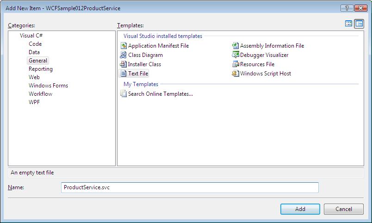Image resolution: width=372 pixels, height=223 pixels.
Task: Select the Data category
Action: coord(34,52)
